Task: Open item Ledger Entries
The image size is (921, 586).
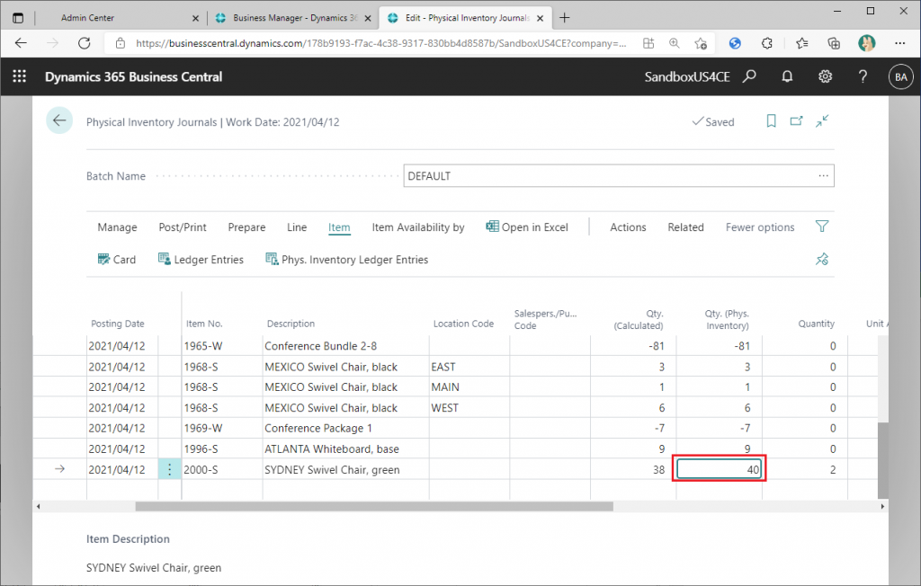Action: click(201, 260)
